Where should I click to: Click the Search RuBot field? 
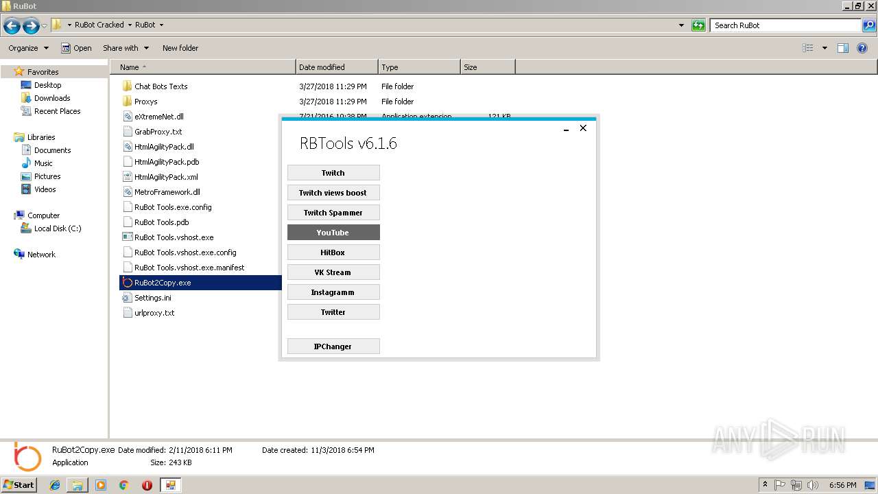click(x=786, y=25)
